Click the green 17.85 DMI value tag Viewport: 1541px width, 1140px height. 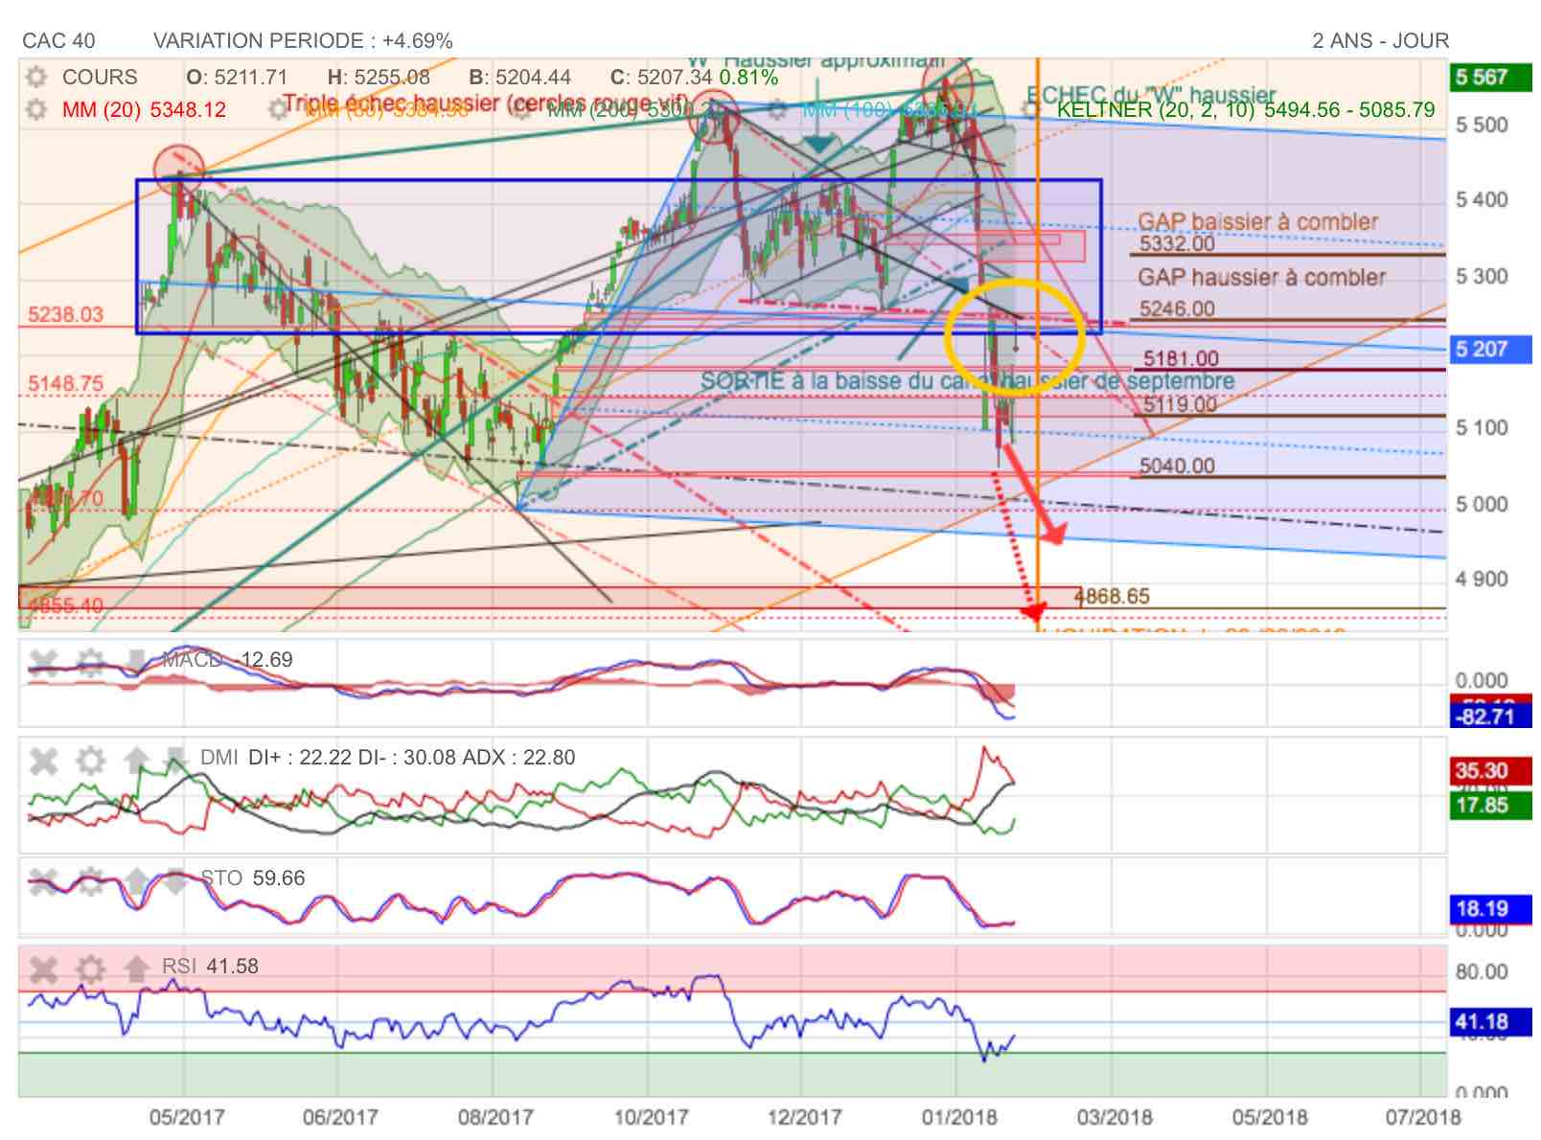click(x=1490, y=805)
